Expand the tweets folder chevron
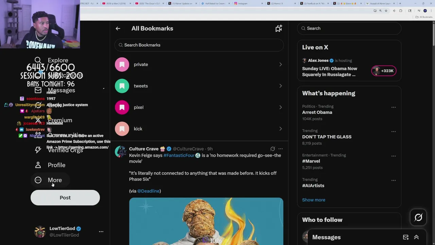The image size is (435, 245). click(280, 86)
